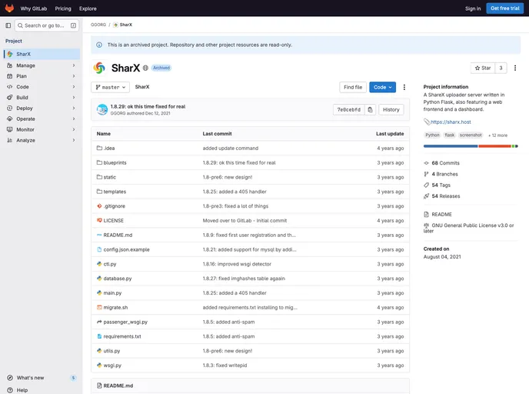
Task: Click migrate.sh shell file icon
Action: click(x=99, y=307)
